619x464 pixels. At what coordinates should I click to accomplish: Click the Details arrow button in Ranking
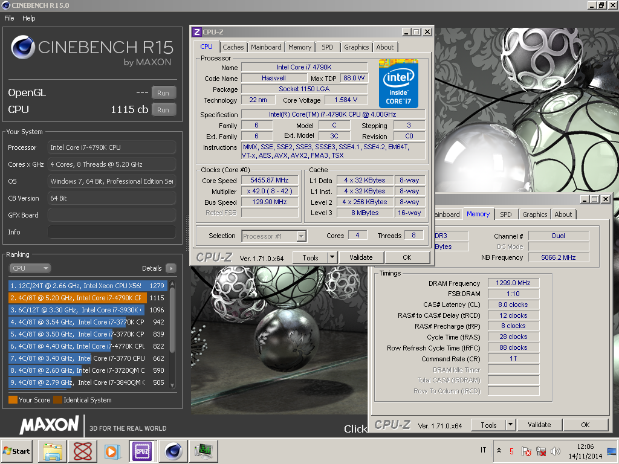(x=171, y=268)
